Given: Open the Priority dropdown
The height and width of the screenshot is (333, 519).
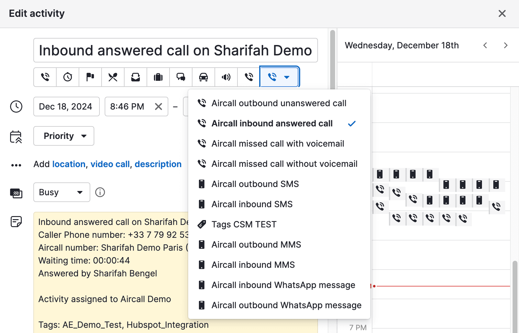Looking at the screenshot, I should pos(63,136).
